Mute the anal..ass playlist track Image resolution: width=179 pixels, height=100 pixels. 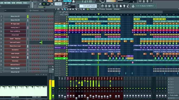(67, 23)
